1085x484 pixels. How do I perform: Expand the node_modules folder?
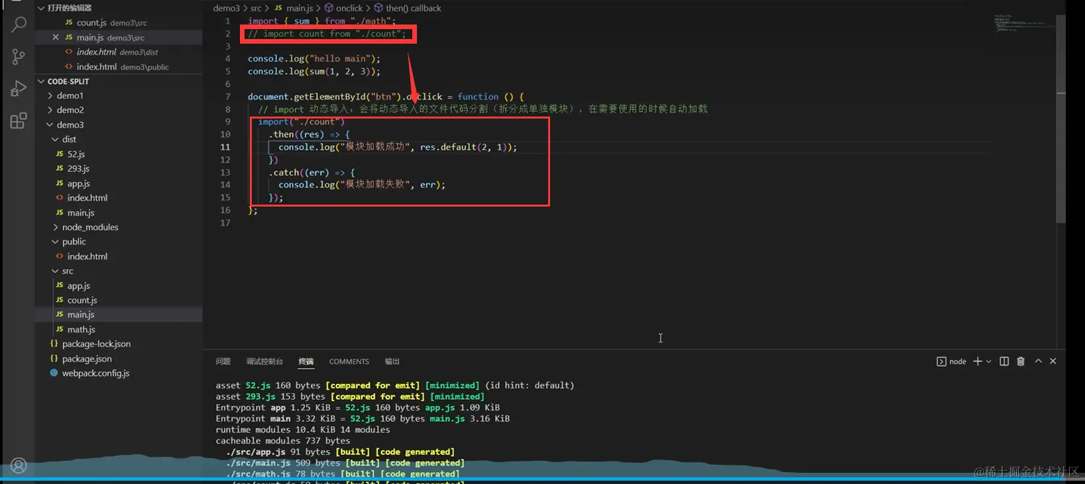(56, 227)
